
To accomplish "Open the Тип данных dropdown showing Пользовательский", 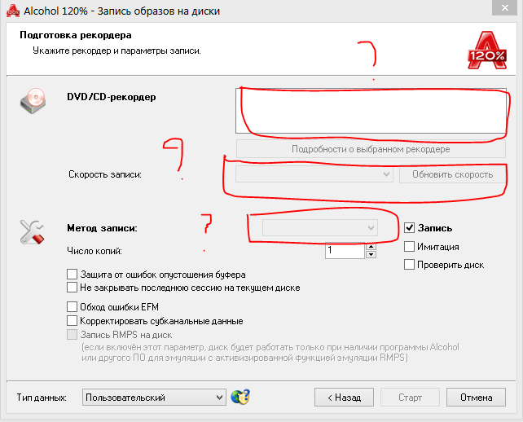I will (x=154, y=398).
